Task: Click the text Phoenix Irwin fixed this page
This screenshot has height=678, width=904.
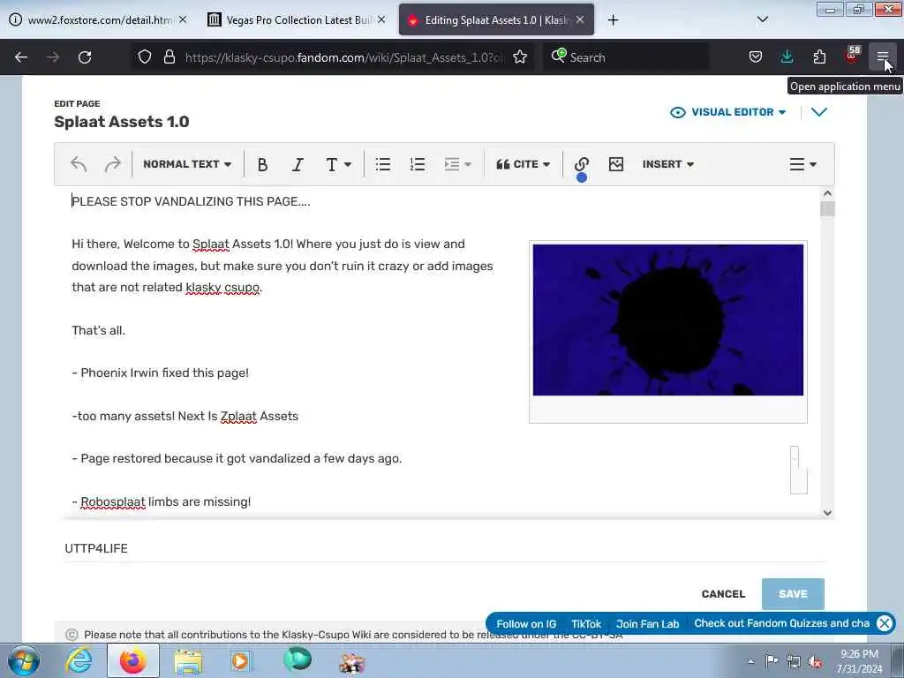Action: [164, 373]
